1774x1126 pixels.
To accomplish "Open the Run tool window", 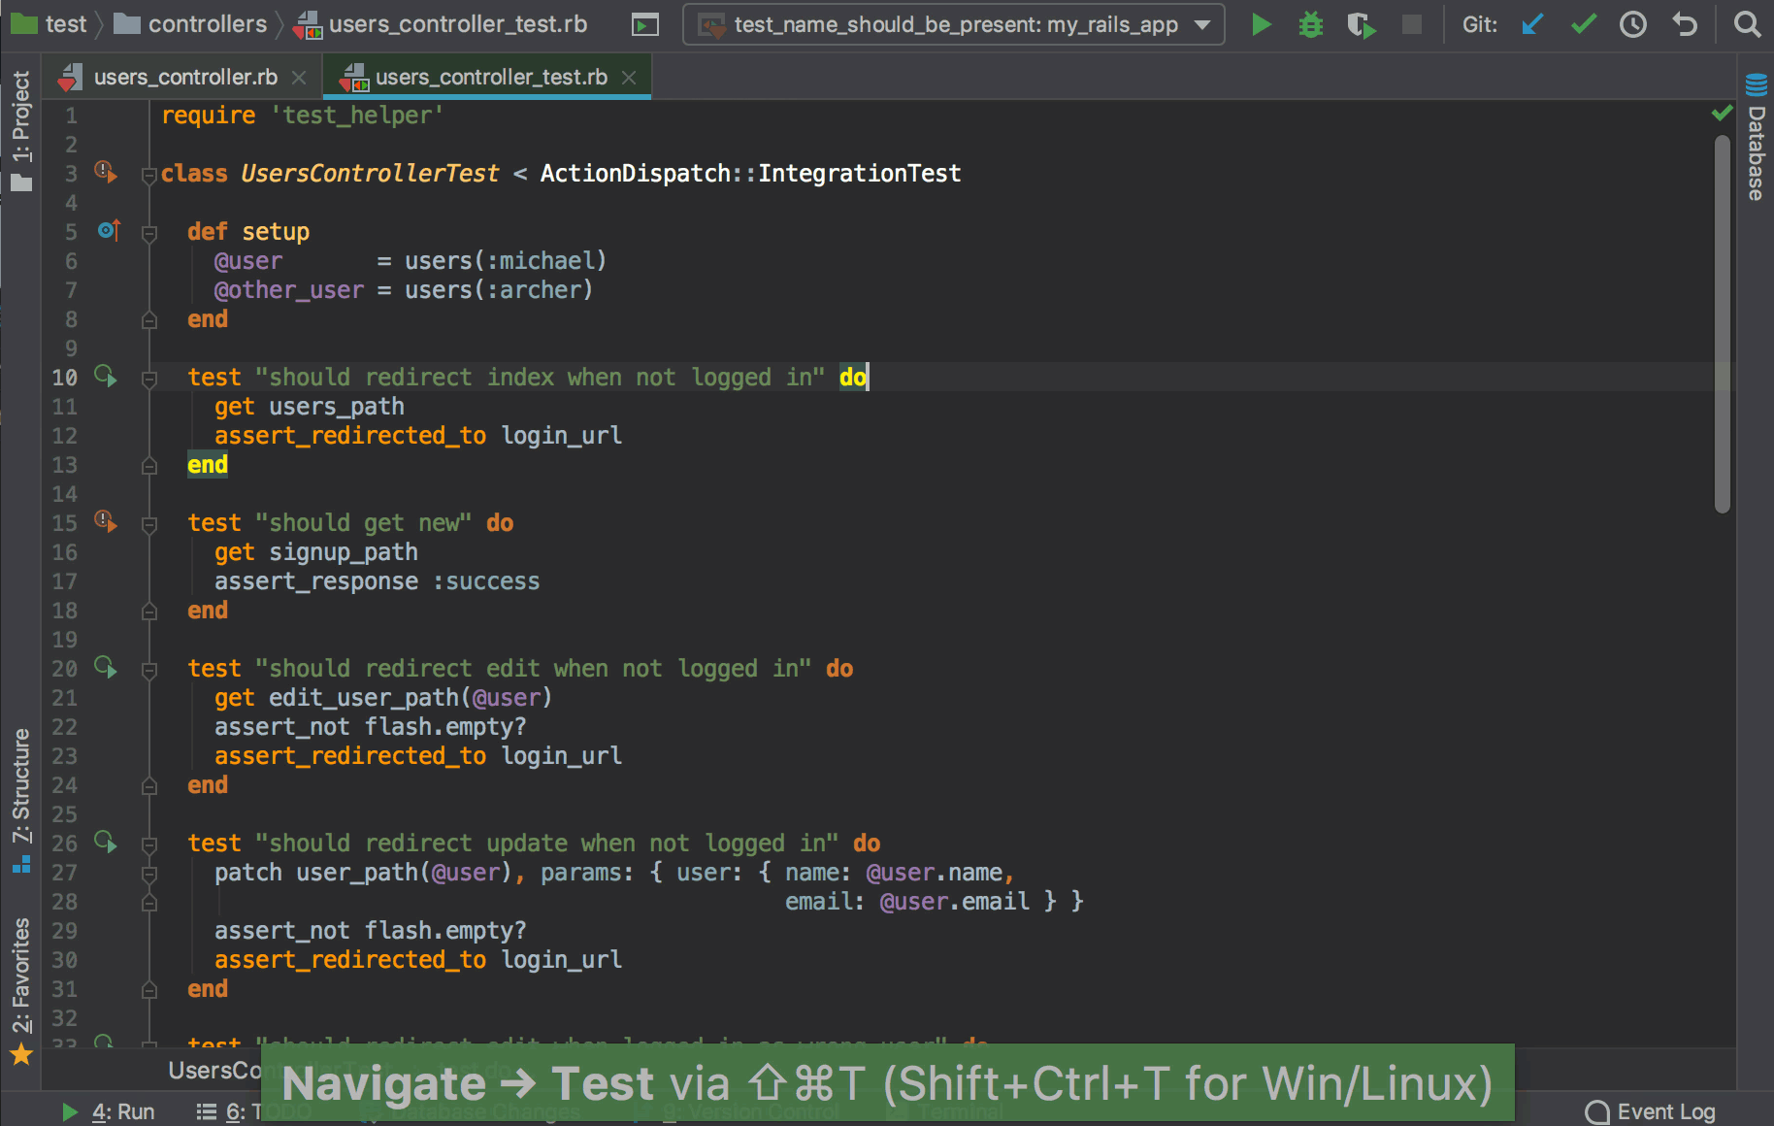I will [108, 1111].
